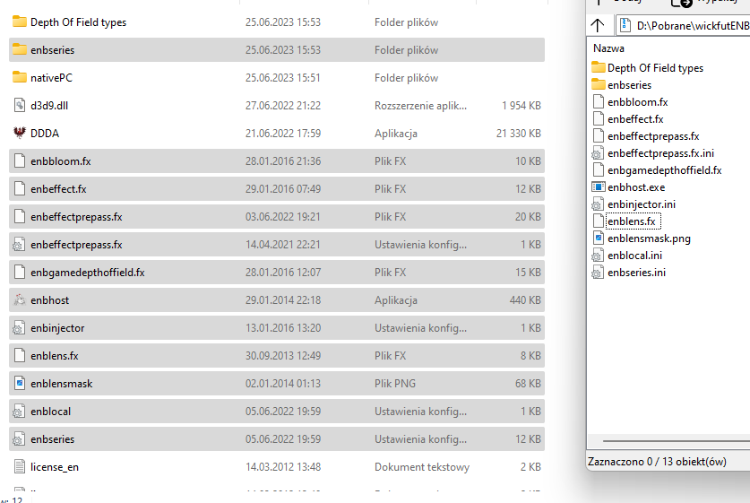
Task: Click the date 13.01.2016 13:20 of enbinjector
Action: (283, 328)
